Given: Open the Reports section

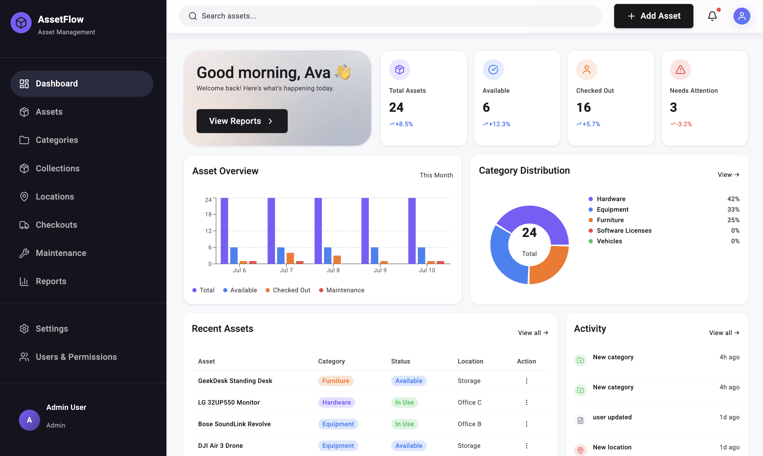Looking at the screenshot, I should (x=82, y=282).
